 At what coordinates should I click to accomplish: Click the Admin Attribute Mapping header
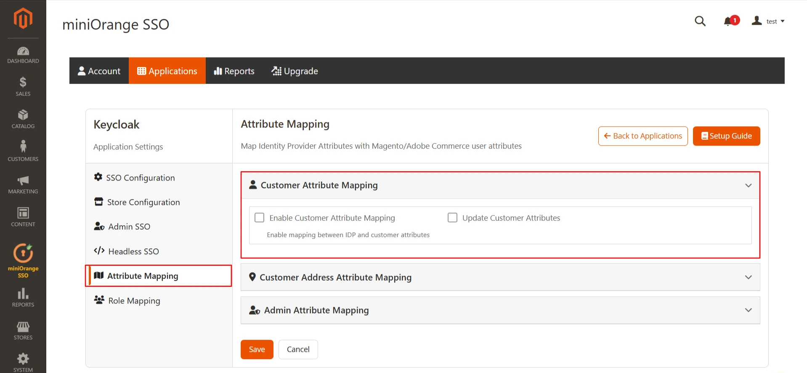(x=500, y=310)
